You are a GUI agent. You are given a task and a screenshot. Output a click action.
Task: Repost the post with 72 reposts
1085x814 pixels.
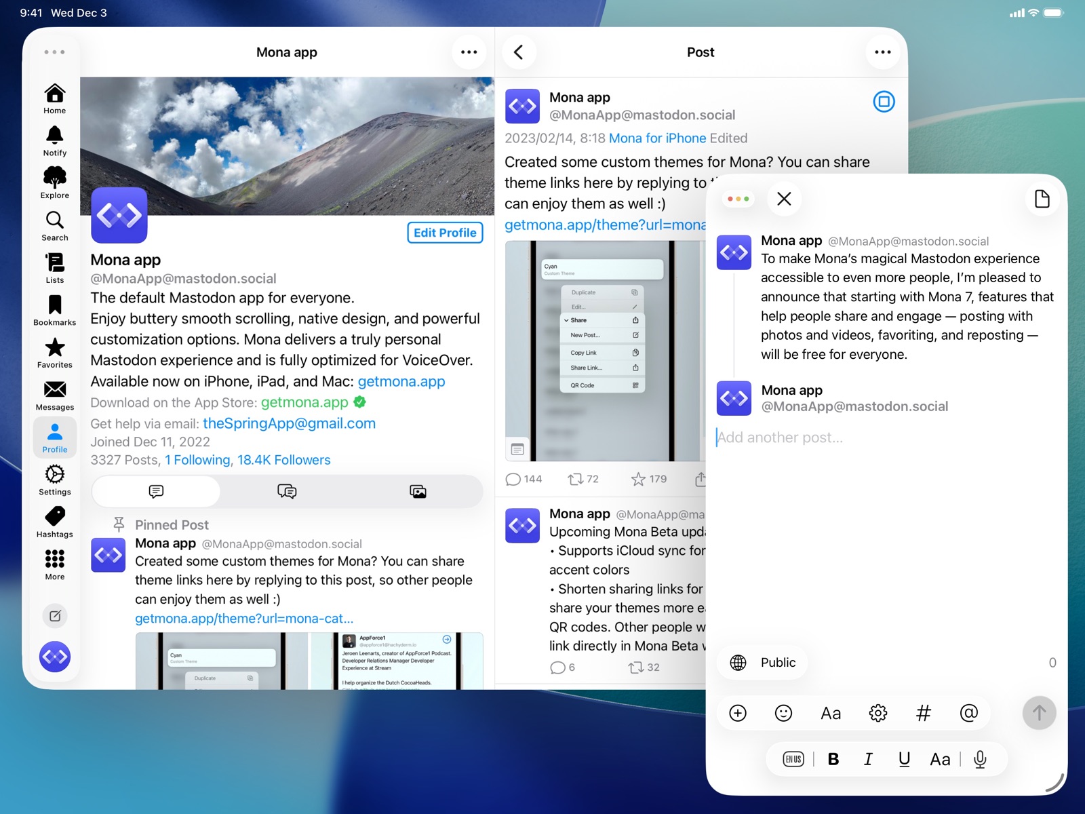[583, 479]
